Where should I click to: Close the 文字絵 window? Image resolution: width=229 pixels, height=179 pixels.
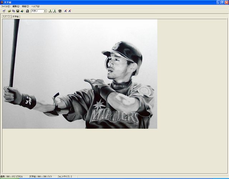(226, 2)
